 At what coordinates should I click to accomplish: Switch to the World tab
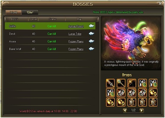[14, 12]
